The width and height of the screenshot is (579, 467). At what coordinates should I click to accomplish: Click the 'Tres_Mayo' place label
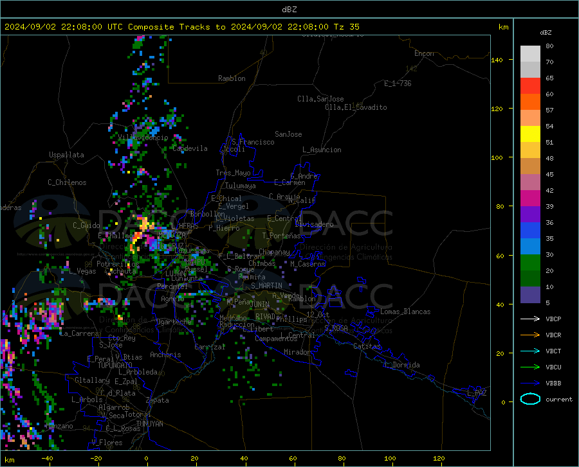233,173
